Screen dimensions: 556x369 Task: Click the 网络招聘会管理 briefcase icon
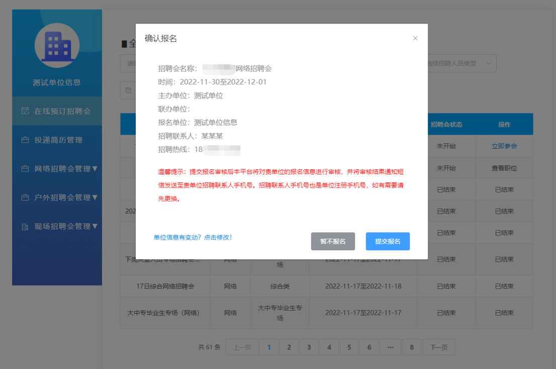pos(25,168)
